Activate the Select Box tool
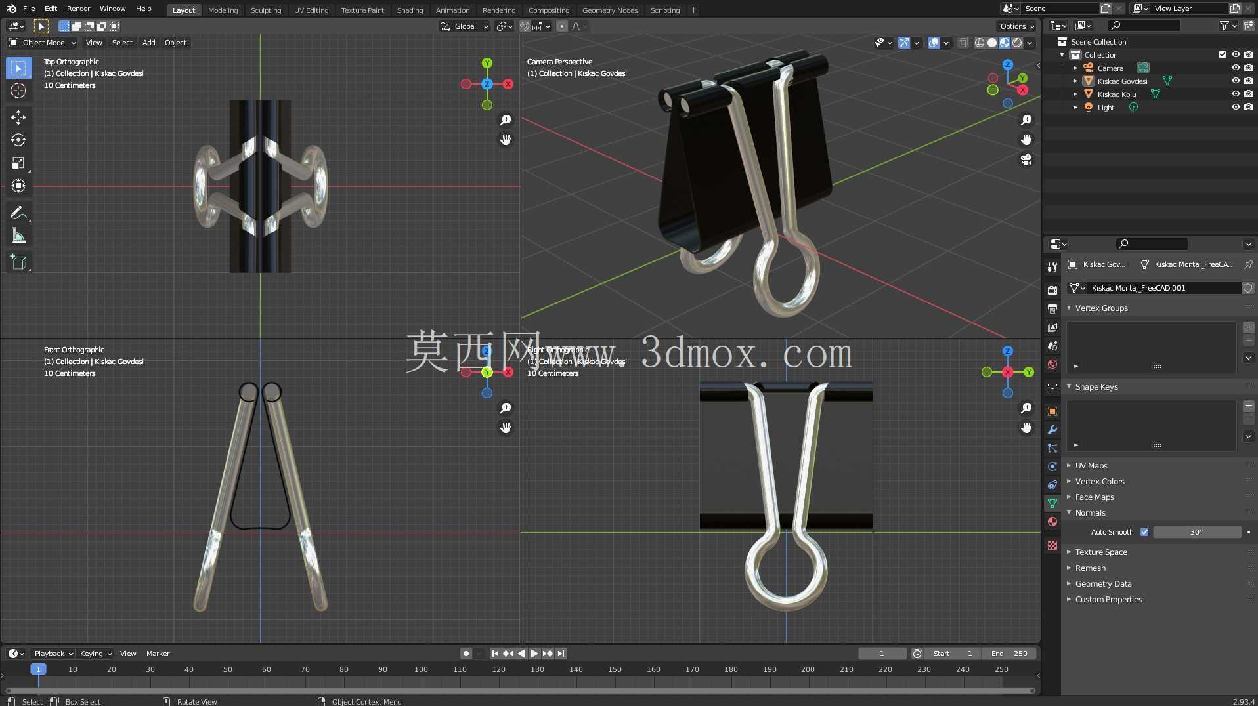1258x706 pixels. pyautogui.click(x=18, y=68)
